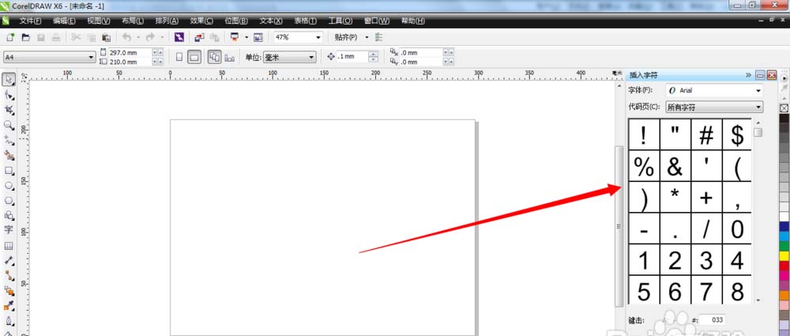Open the code page 所有字符 dropdown
Screen dimensions: 790x336
[758, 107]
